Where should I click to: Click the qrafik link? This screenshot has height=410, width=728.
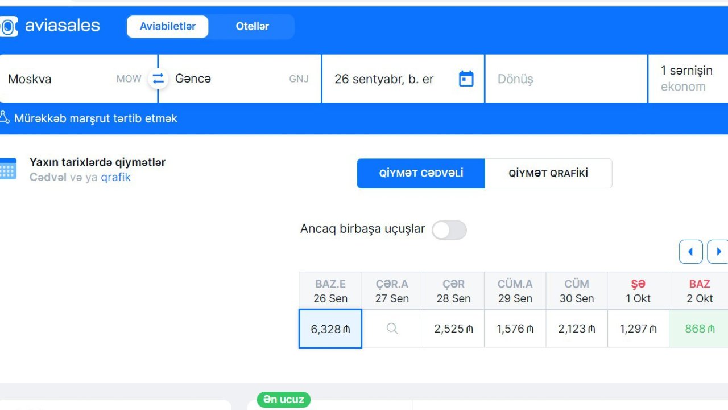(x=115, y=177)
